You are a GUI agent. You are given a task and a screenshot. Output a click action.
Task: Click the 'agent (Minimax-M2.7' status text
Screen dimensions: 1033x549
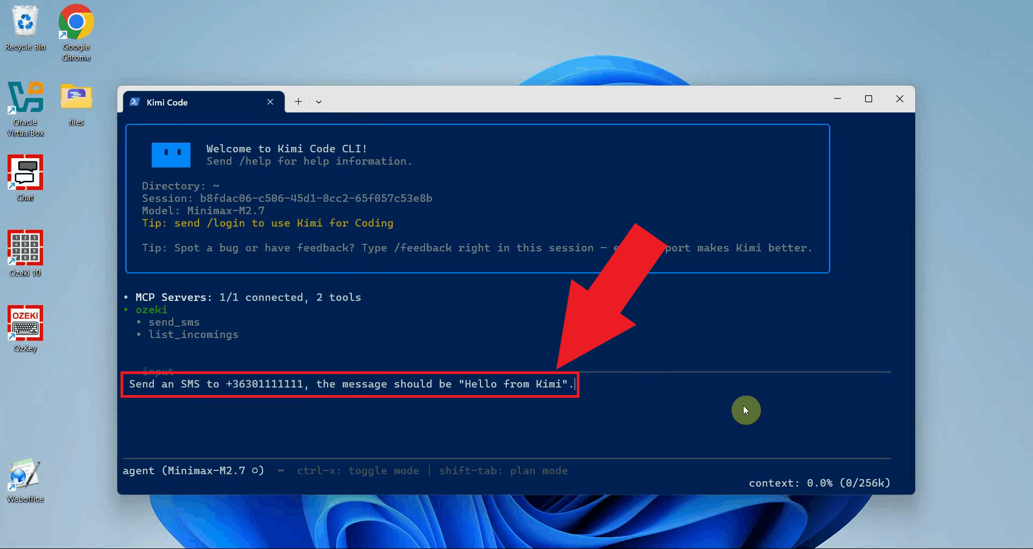tap(193, 470)
